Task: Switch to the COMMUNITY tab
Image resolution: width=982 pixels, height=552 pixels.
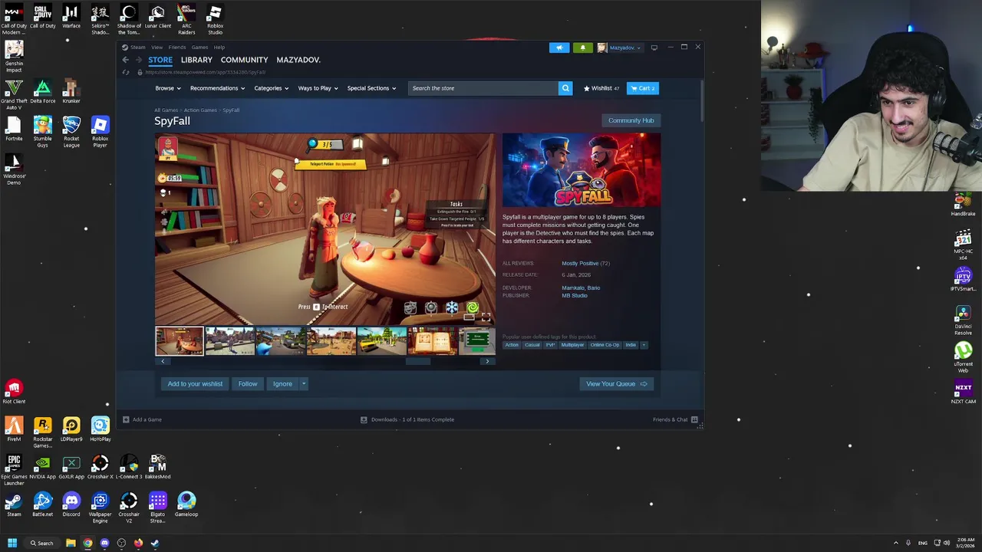Action: pos(244,60)
